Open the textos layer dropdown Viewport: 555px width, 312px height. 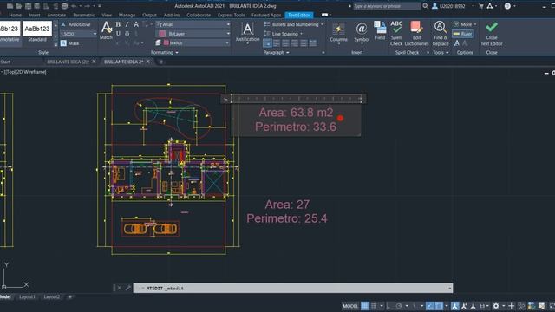click(x=227, y=42)
